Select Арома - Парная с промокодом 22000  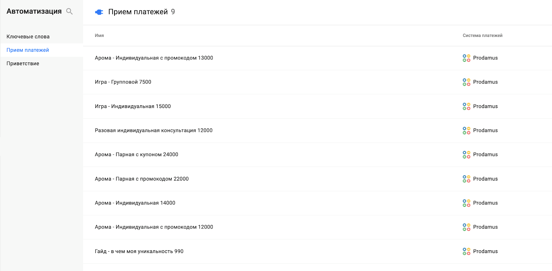click(x=141, y=179)
